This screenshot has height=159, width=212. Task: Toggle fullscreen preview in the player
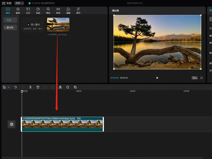click(202, 78)
